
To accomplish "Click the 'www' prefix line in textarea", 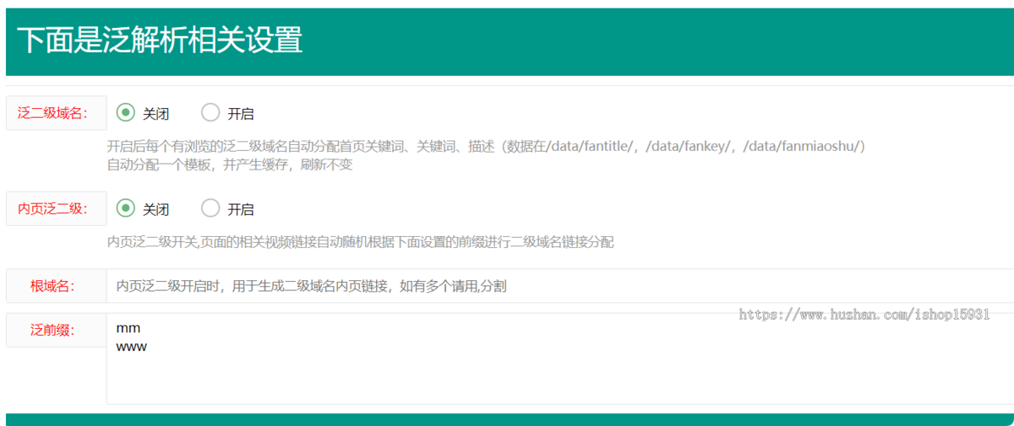I will (x=132, y=347).
